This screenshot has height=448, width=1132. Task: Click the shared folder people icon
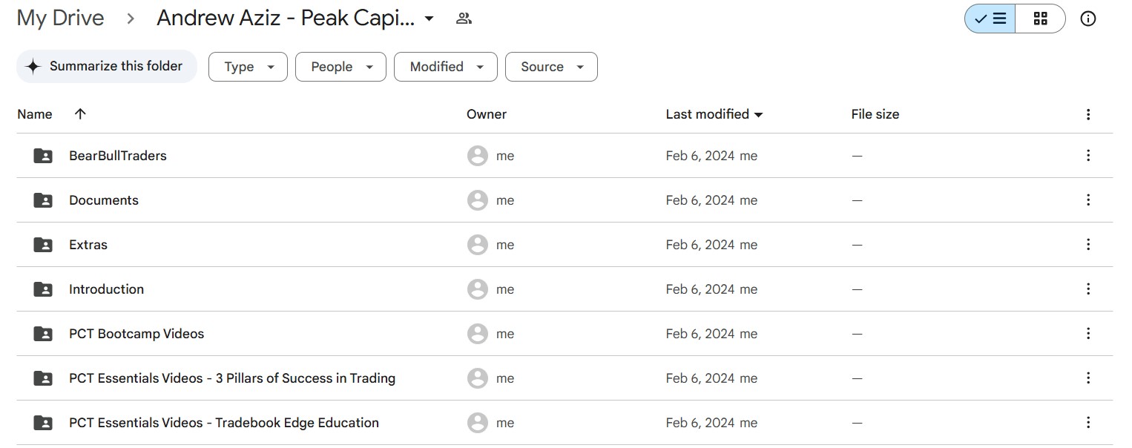click(464, 19)
